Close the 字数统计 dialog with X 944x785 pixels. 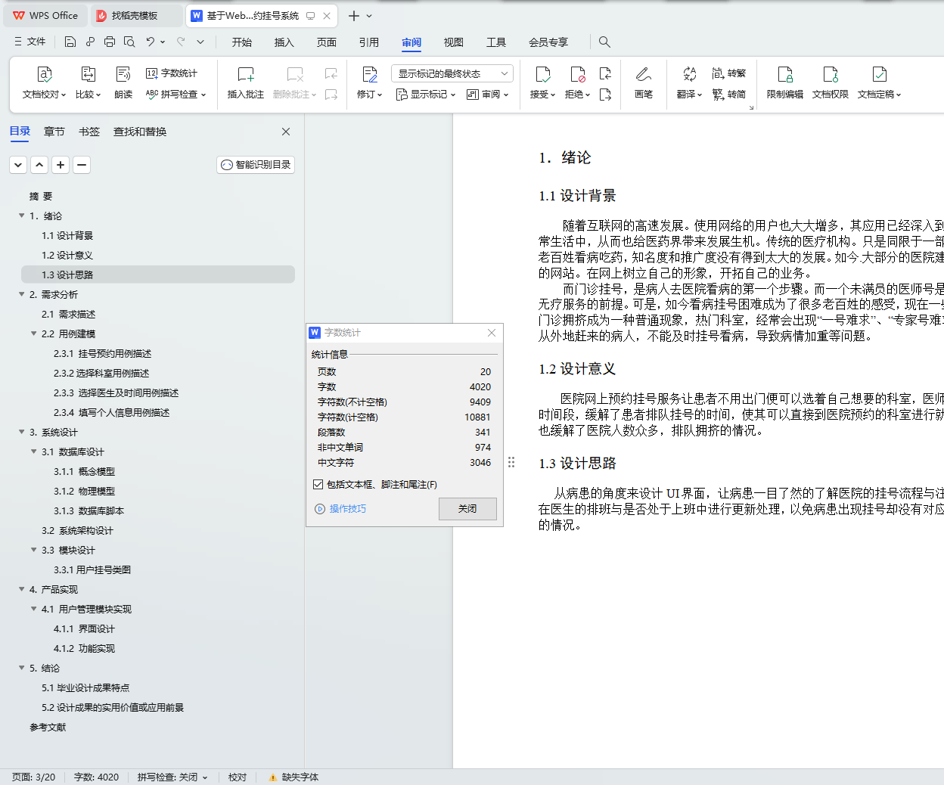[x=492, y=333]
